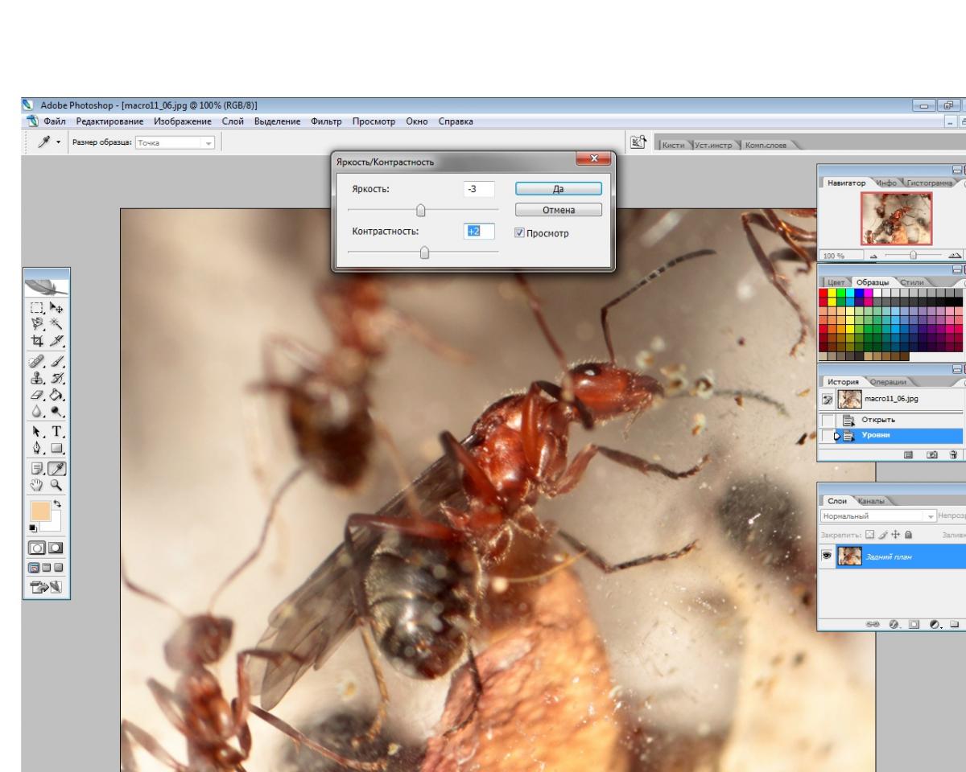Image resolution: width=966 pixels, height=772 pixels.
Task: Switch to the Стили tab
Action: coord(913,282)
